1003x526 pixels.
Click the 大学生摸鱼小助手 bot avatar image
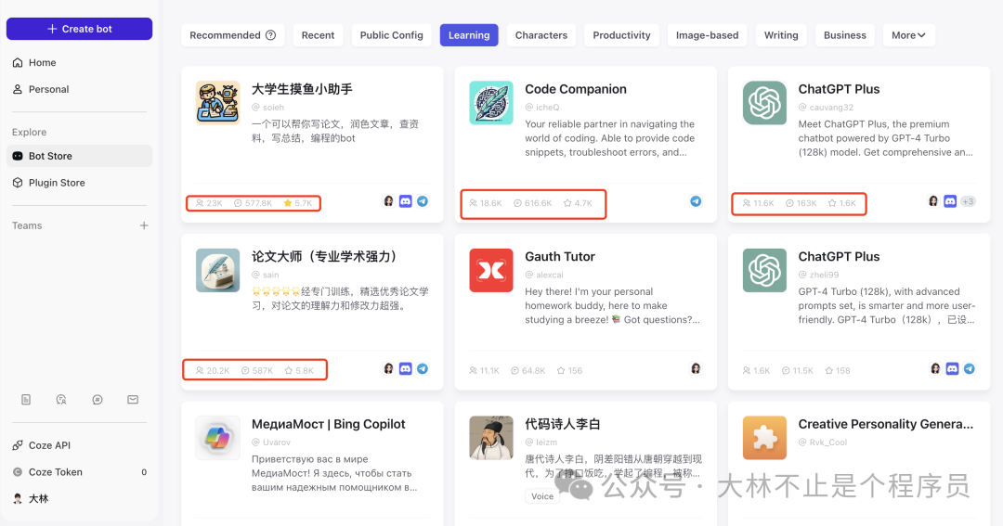click(218, 102)
